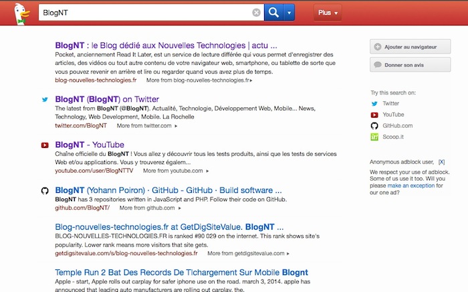Image resolution: width=468 pixels, height=292 pixels.
Task: Click the search field containing BlogNT
Action: pyautogui.click(x=145, y=13)
